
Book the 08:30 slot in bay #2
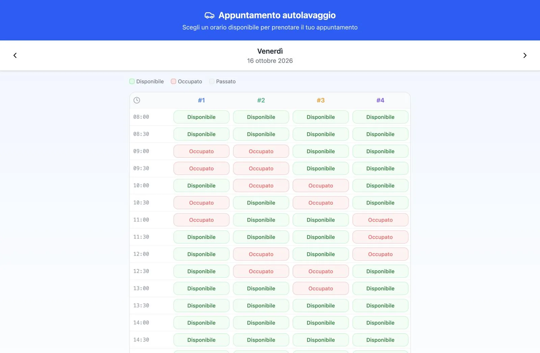pos(261,134)
